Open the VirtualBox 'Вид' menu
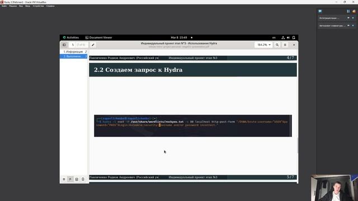The image size is (358, 201). (21, 6)
